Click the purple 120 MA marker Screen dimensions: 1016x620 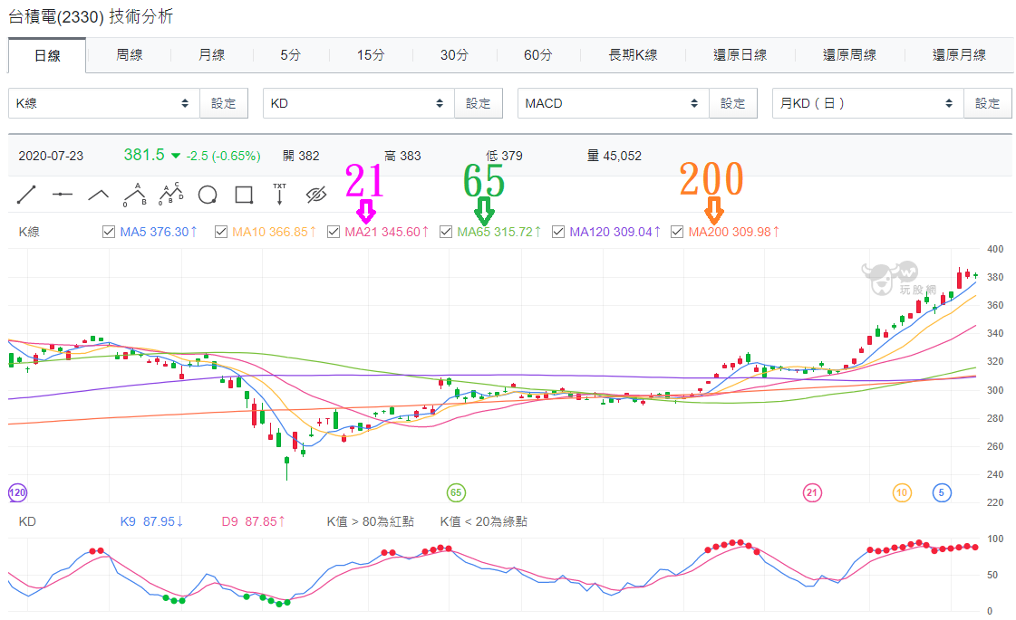click(17, 492)
